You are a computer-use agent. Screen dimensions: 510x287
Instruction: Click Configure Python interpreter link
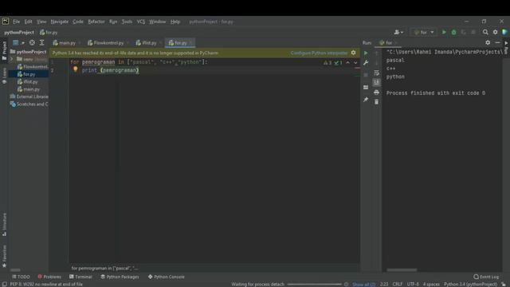click(319, 53)
